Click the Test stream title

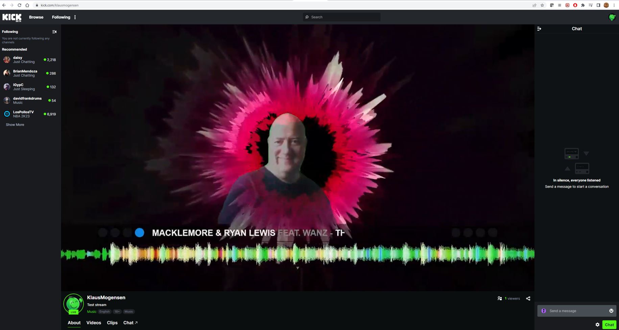point(97,305)
